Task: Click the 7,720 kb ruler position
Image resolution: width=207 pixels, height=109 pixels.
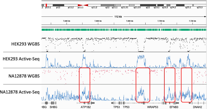Action: pos(192,21)
